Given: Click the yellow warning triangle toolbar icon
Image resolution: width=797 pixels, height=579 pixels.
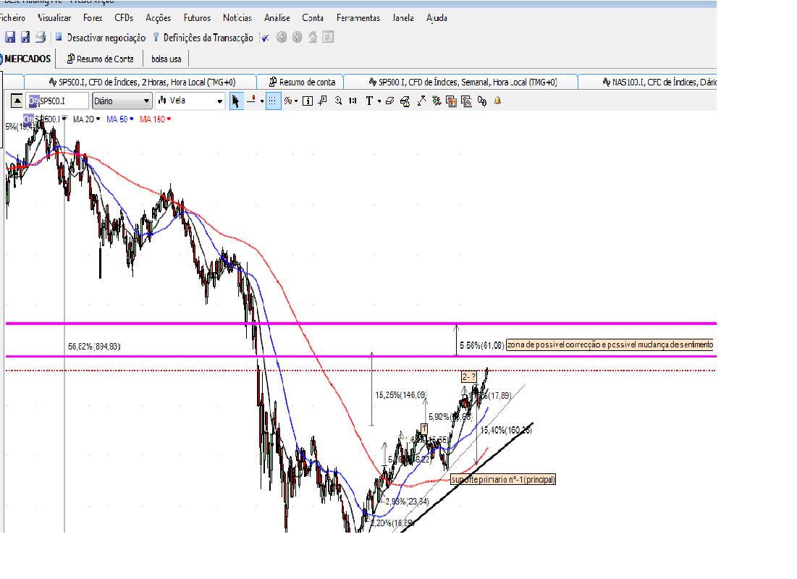Looking at the screenshot, I should click(x=405, y=101).
